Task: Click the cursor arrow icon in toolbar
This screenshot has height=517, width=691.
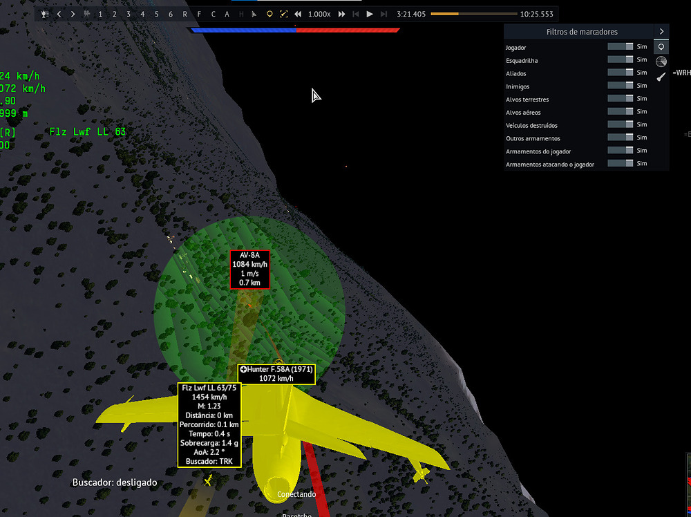Action: [255, 14]
